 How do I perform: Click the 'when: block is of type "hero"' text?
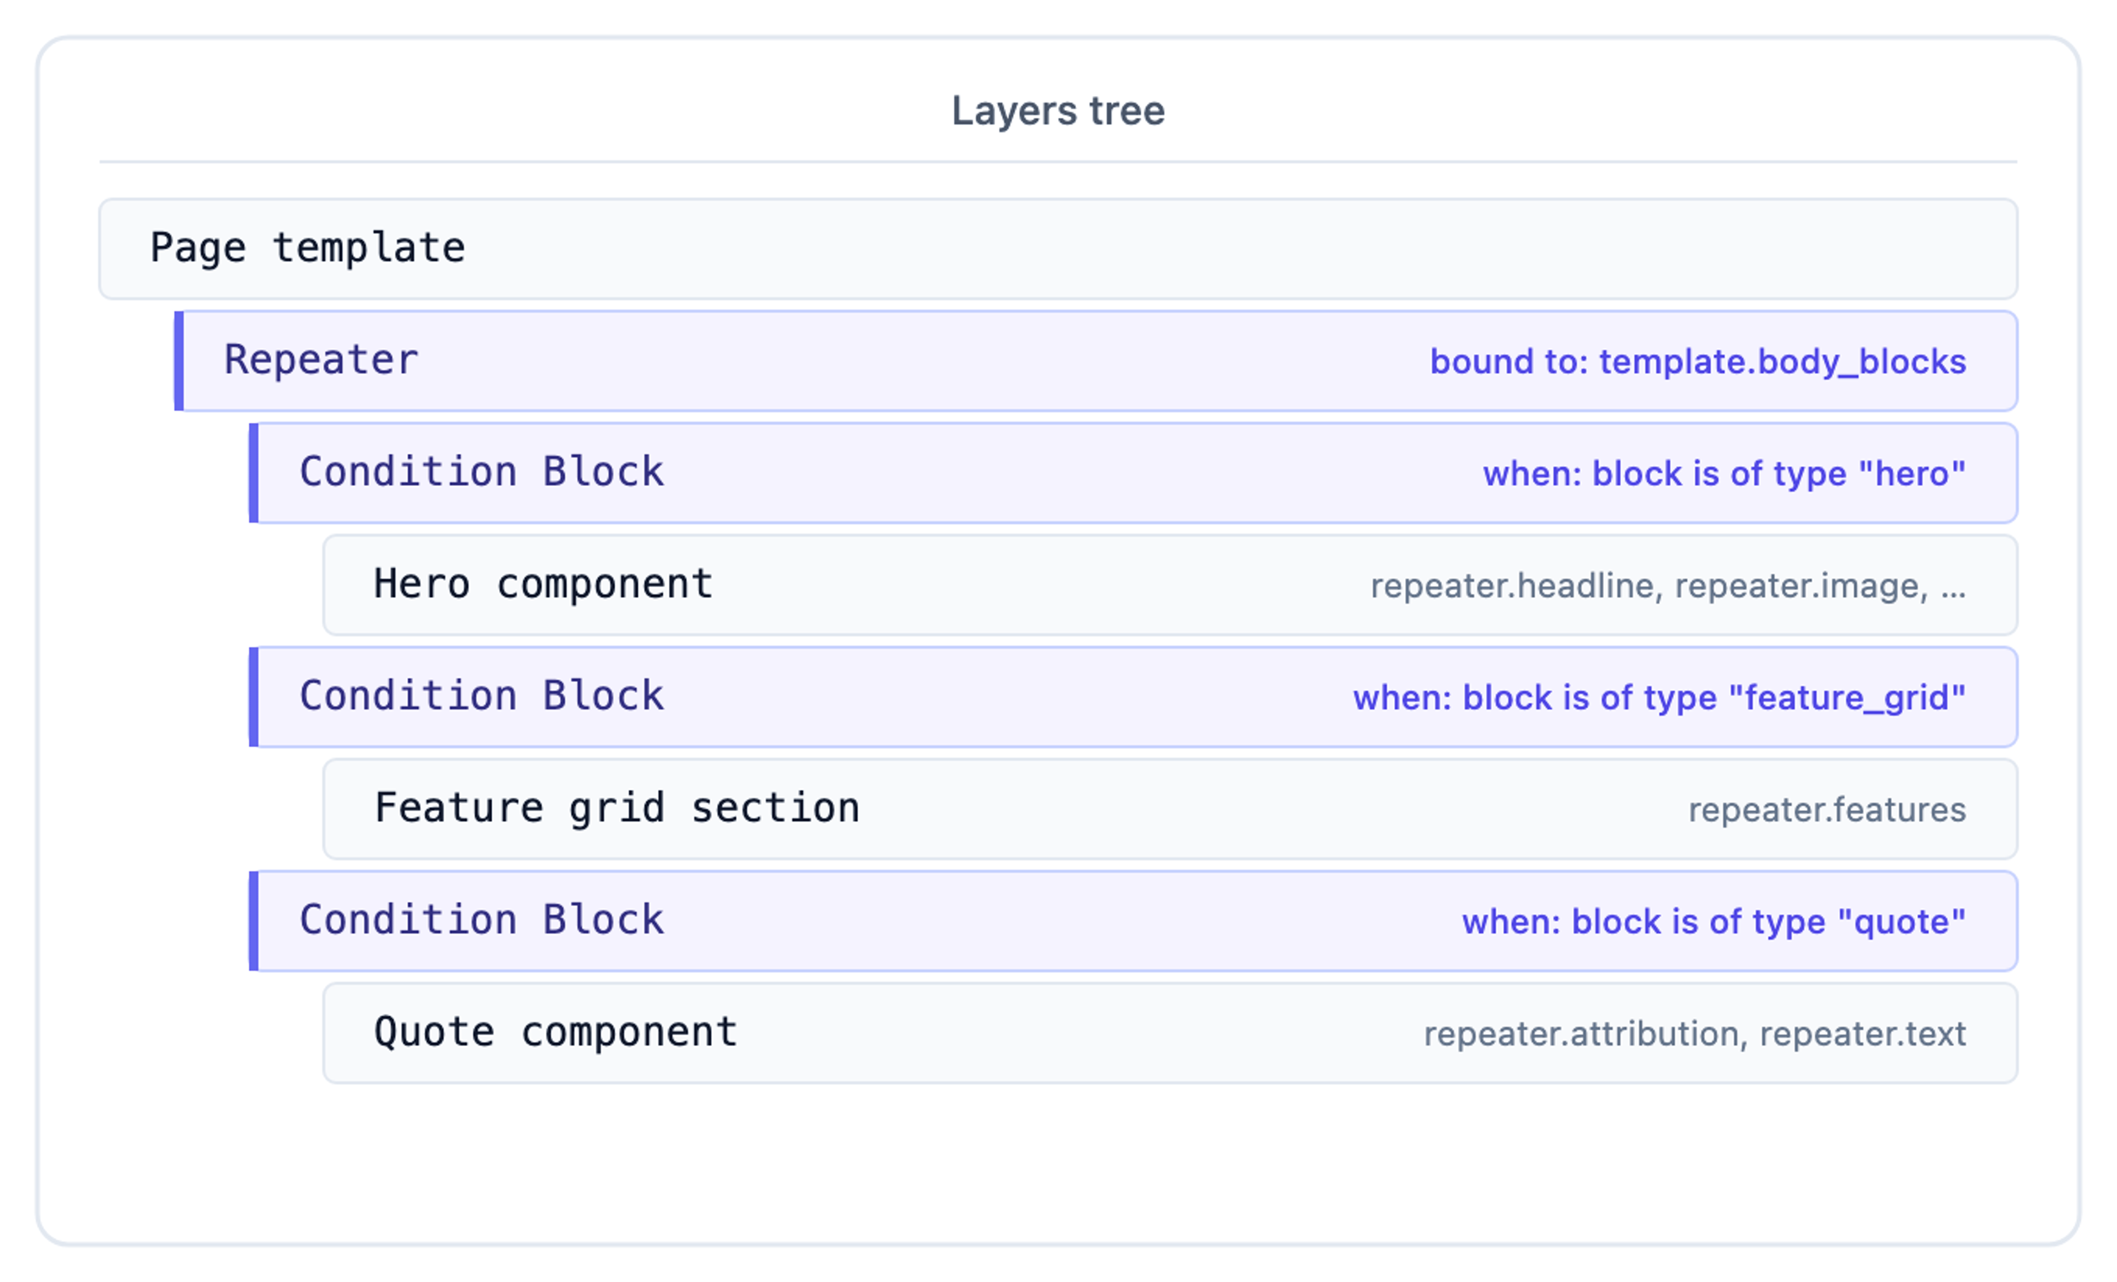click(x=1724, y=474)
